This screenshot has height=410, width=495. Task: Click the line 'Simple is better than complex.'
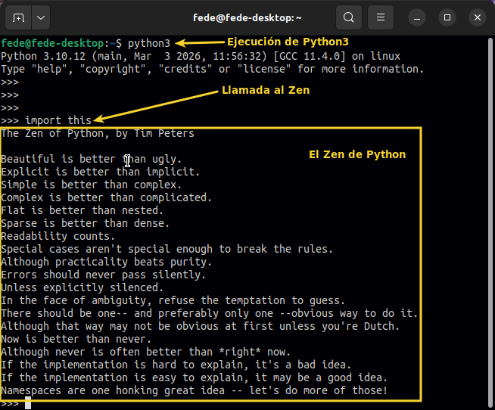[92, 185]
